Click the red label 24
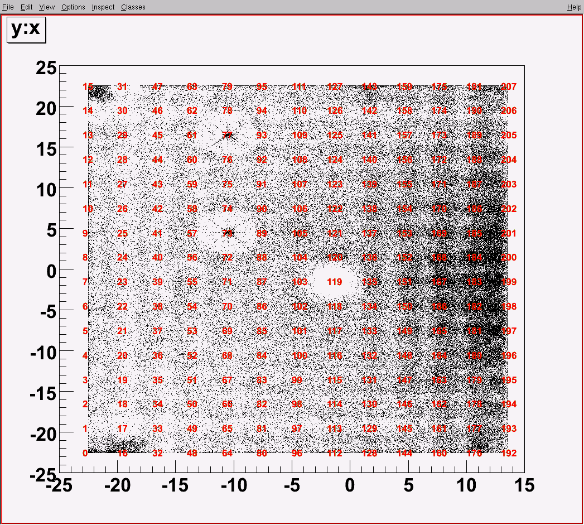584x525 pixels. tap(122, 257)
